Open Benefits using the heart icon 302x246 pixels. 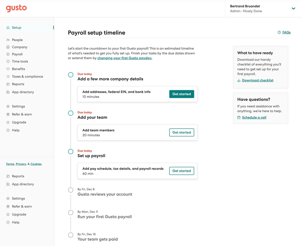8,69
